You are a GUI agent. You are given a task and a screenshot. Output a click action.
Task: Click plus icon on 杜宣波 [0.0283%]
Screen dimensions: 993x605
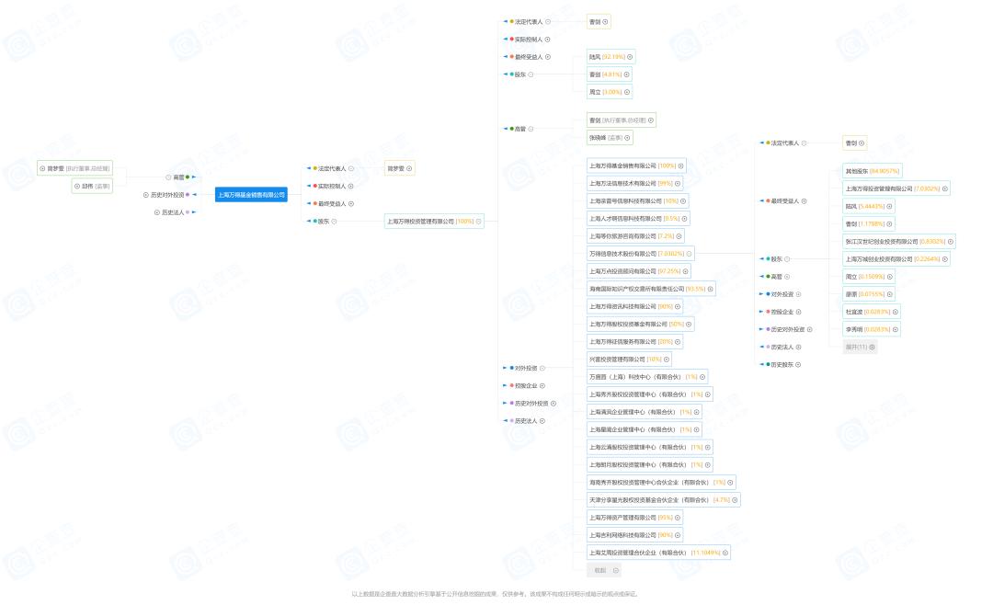point(895,312)
